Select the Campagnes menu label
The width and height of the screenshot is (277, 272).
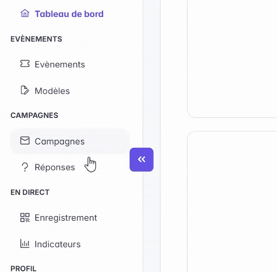tap(60, 141)
